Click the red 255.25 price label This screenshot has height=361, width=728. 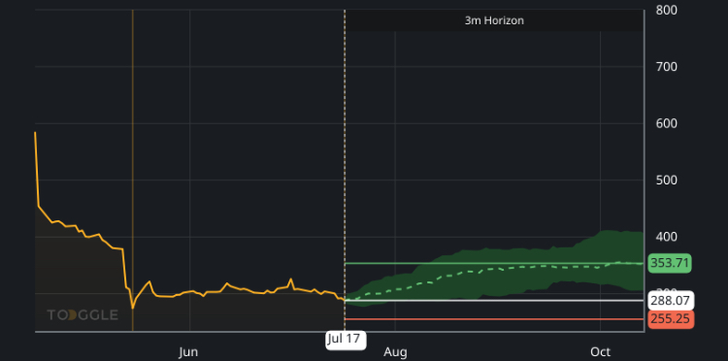point(670,319)
